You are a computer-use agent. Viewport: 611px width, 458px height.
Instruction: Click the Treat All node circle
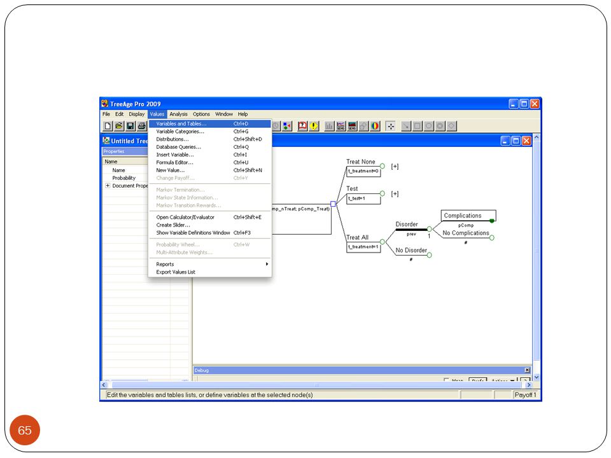(383, 242)
